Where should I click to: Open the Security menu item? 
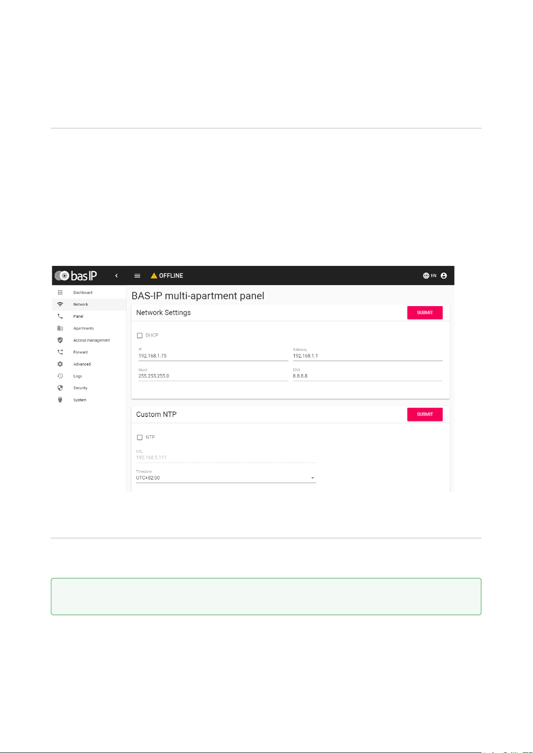(80, 388)
